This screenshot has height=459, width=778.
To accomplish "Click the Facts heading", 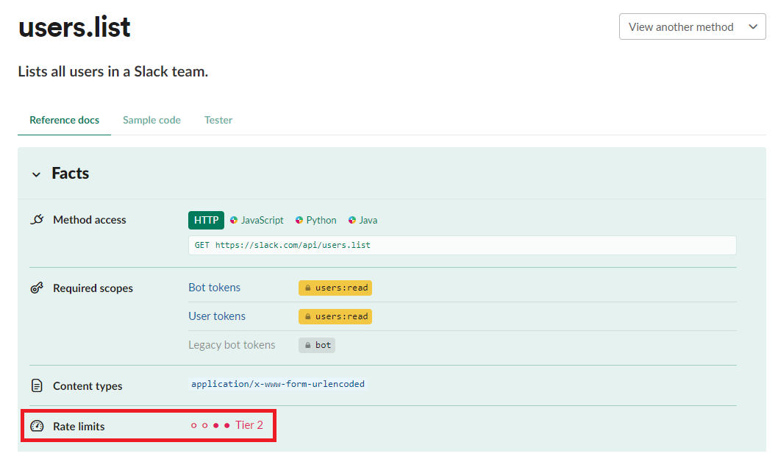I will point(71,173).
